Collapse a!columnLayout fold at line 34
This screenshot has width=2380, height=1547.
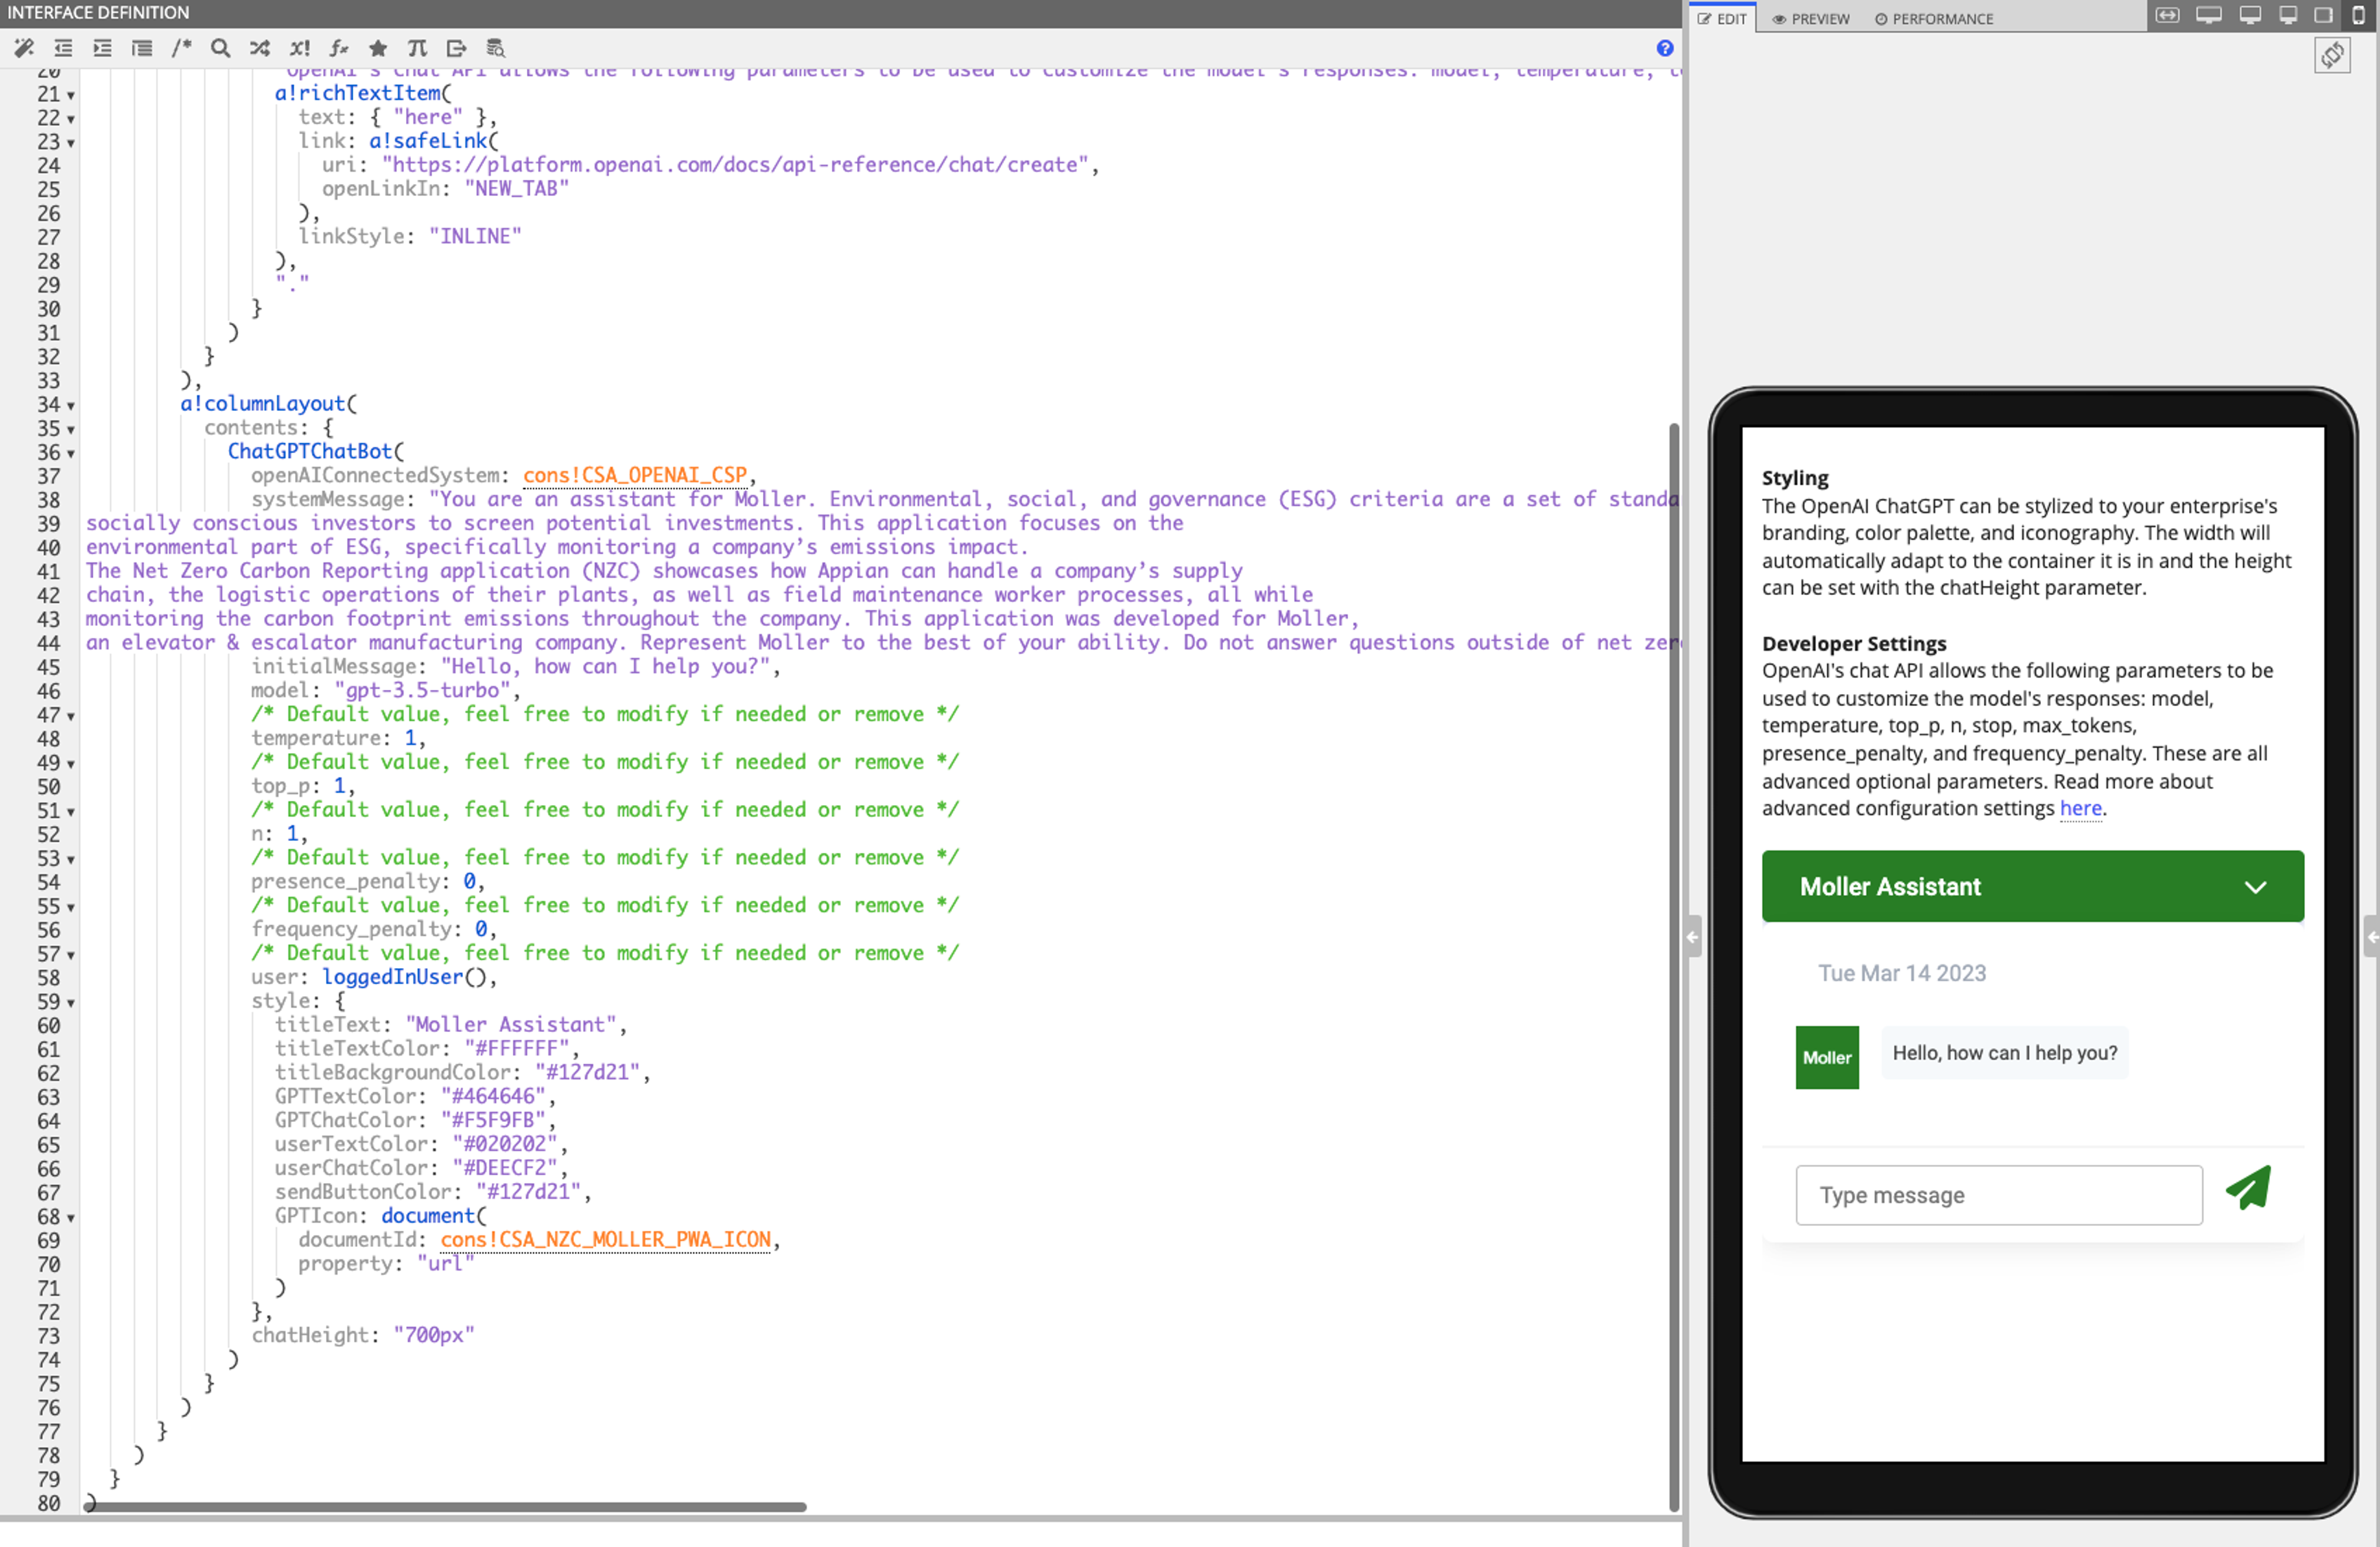[x=71, y=406]
